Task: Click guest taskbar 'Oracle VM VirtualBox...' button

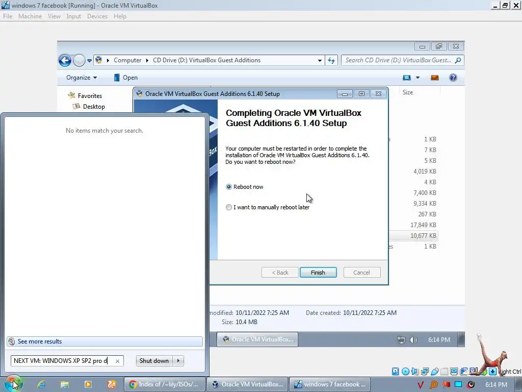Action: click(257, 339)
